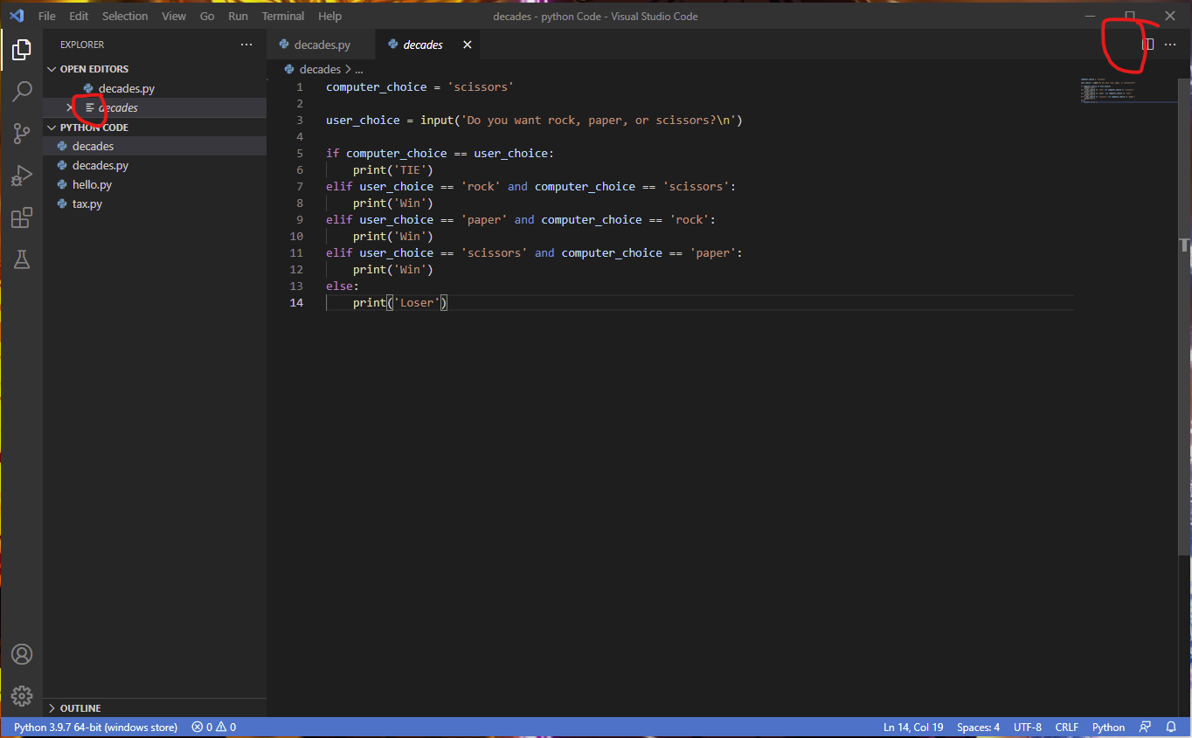Open the Extensions view
Screen dimensions: 1192x738
click(x=21, y=217)
